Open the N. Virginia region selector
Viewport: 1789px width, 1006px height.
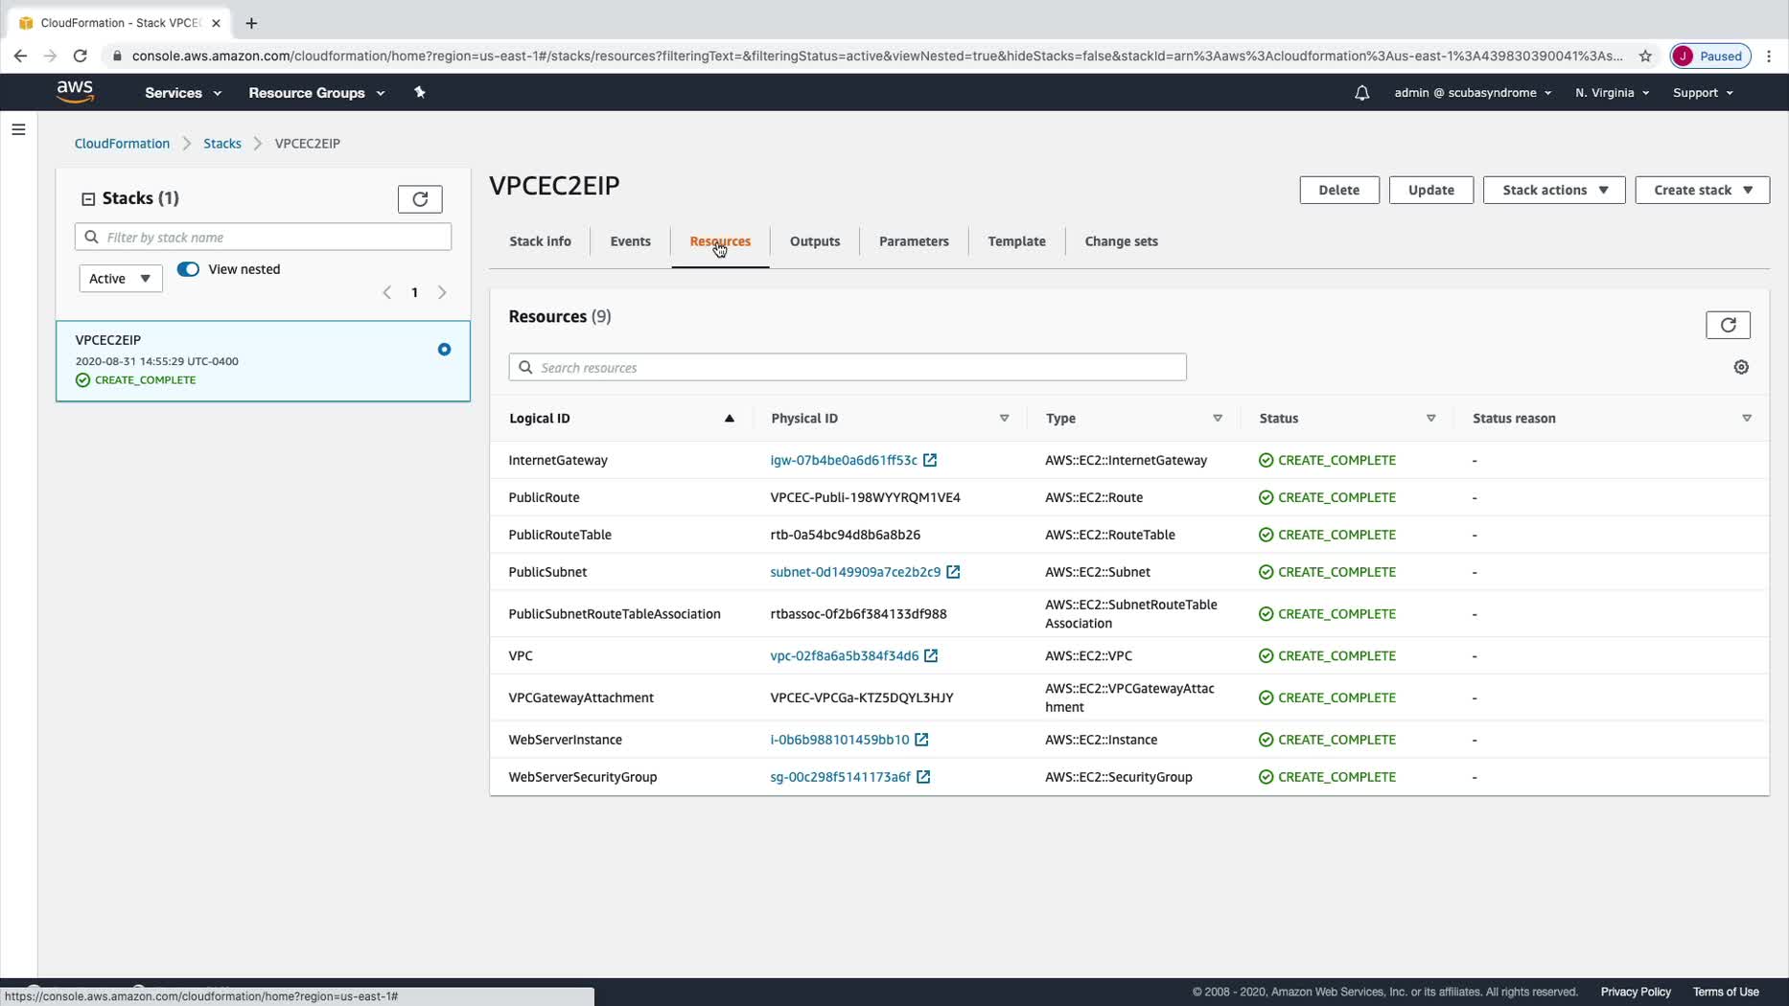pyautogui.click(x=1612, y=93)
